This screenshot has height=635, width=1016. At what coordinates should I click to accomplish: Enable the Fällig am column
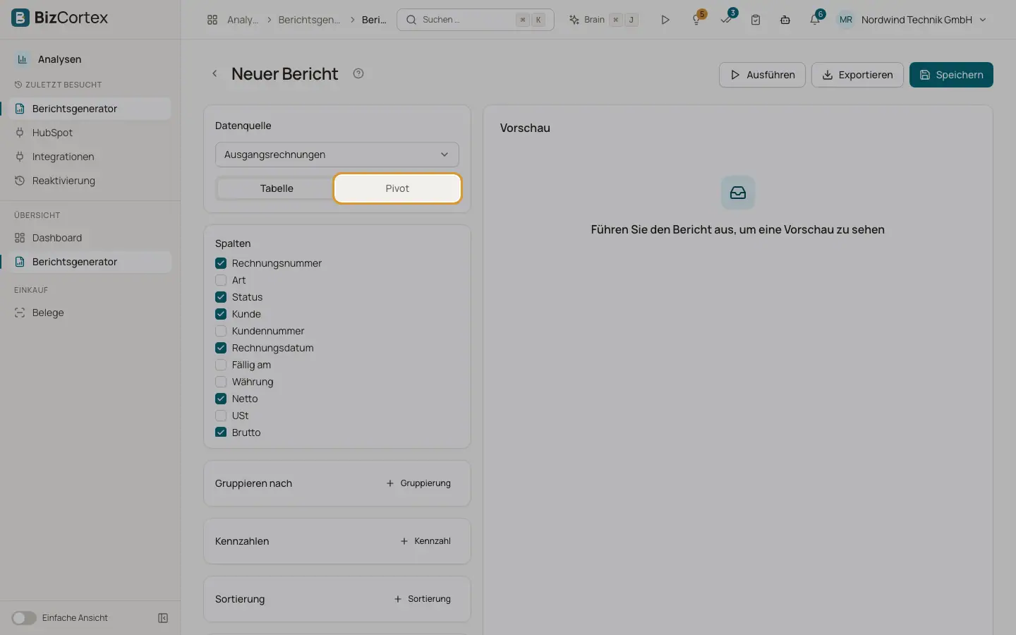pos(221,365)
